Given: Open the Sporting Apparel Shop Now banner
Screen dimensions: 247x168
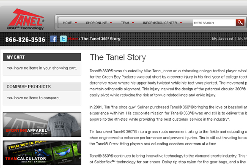Looking at the screenshot, I should tap(42, 125).
